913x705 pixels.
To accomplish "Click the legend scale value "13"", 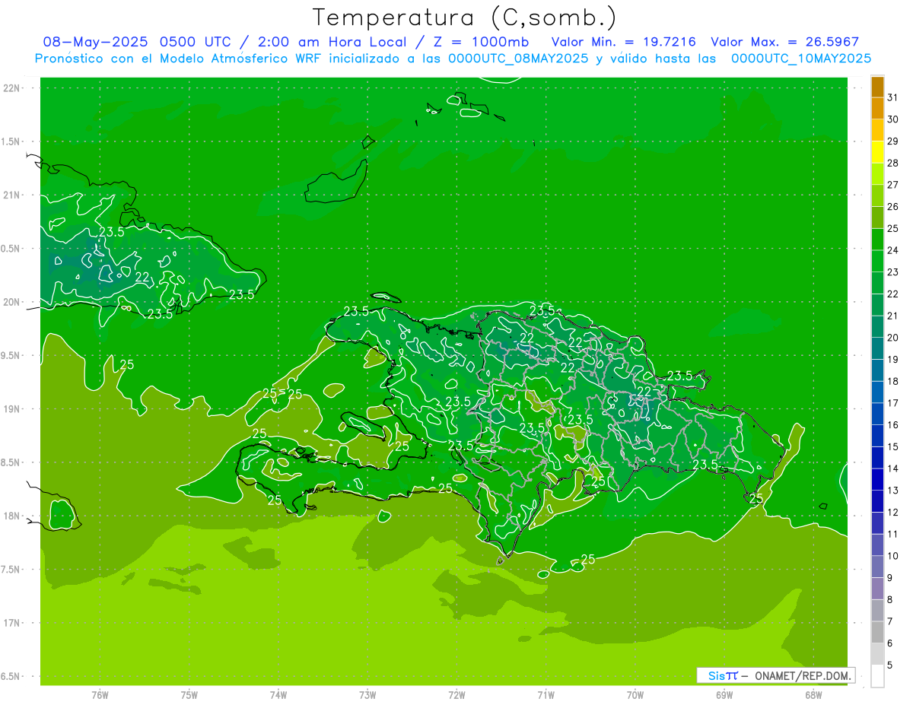I will click(x=893, y=491).
